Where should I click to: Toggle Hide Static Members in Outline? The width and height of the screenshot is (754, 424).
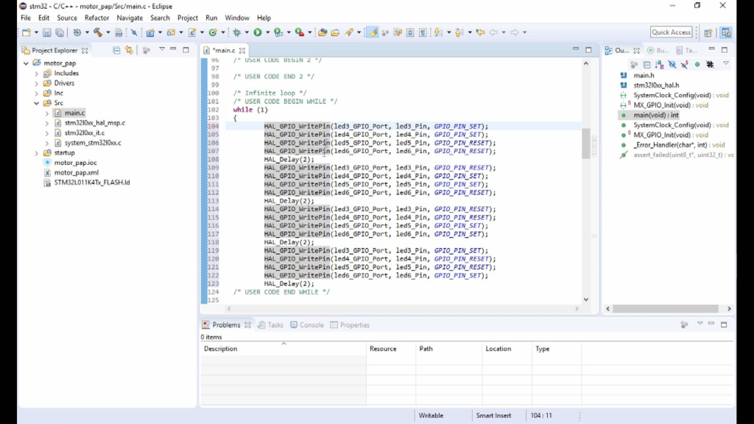(x=684, y=65)
